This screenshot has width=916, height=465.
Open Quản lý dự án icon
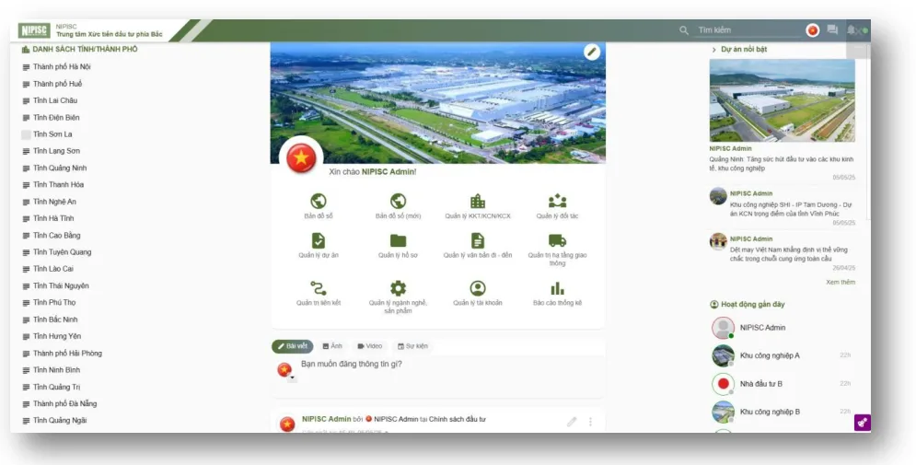tap(319, 240)
